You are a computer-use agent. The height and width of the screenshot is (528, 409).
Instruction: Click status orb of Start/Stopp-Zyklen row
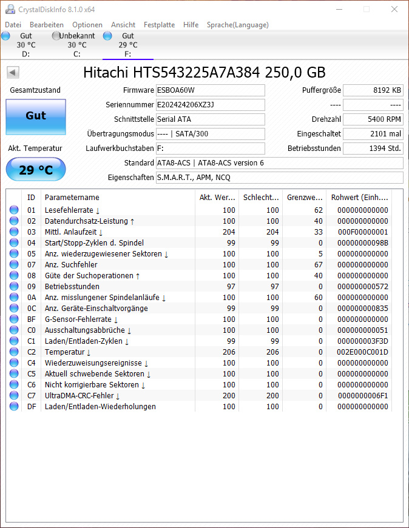click(x=14, y=242)
